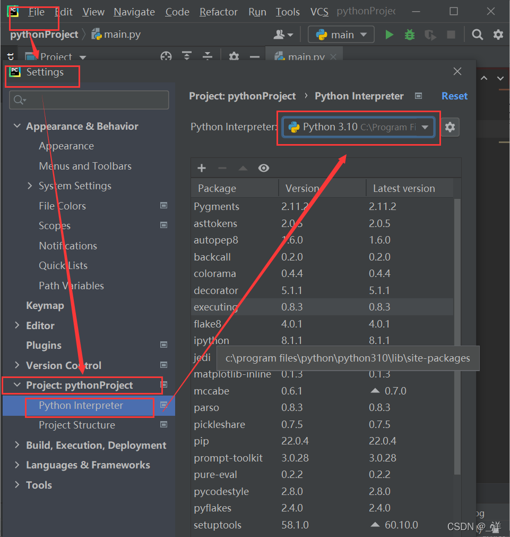Open Search Everywhere magnifier icon
Viewport: 510px width, 537px height.
[x=477, y=35]
